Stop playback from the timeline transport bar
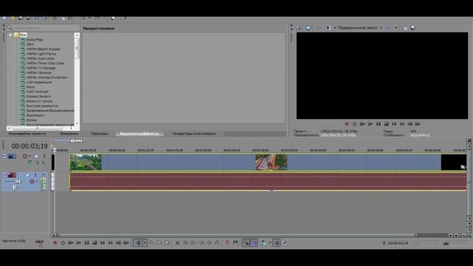 point(95,243)
